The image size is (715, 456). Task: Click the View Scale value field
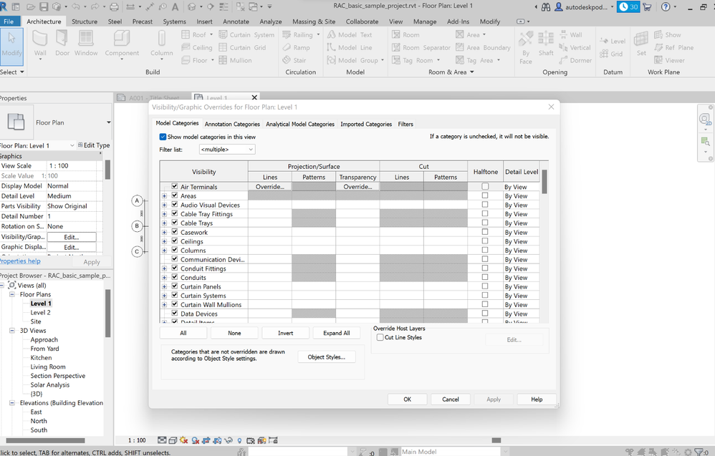[x=73, y=166]
